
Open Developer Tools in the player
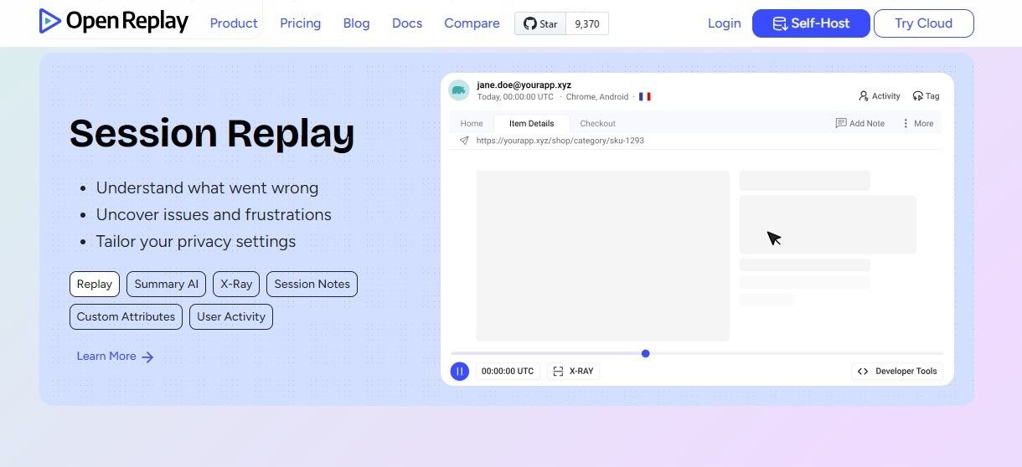(897, 371)
